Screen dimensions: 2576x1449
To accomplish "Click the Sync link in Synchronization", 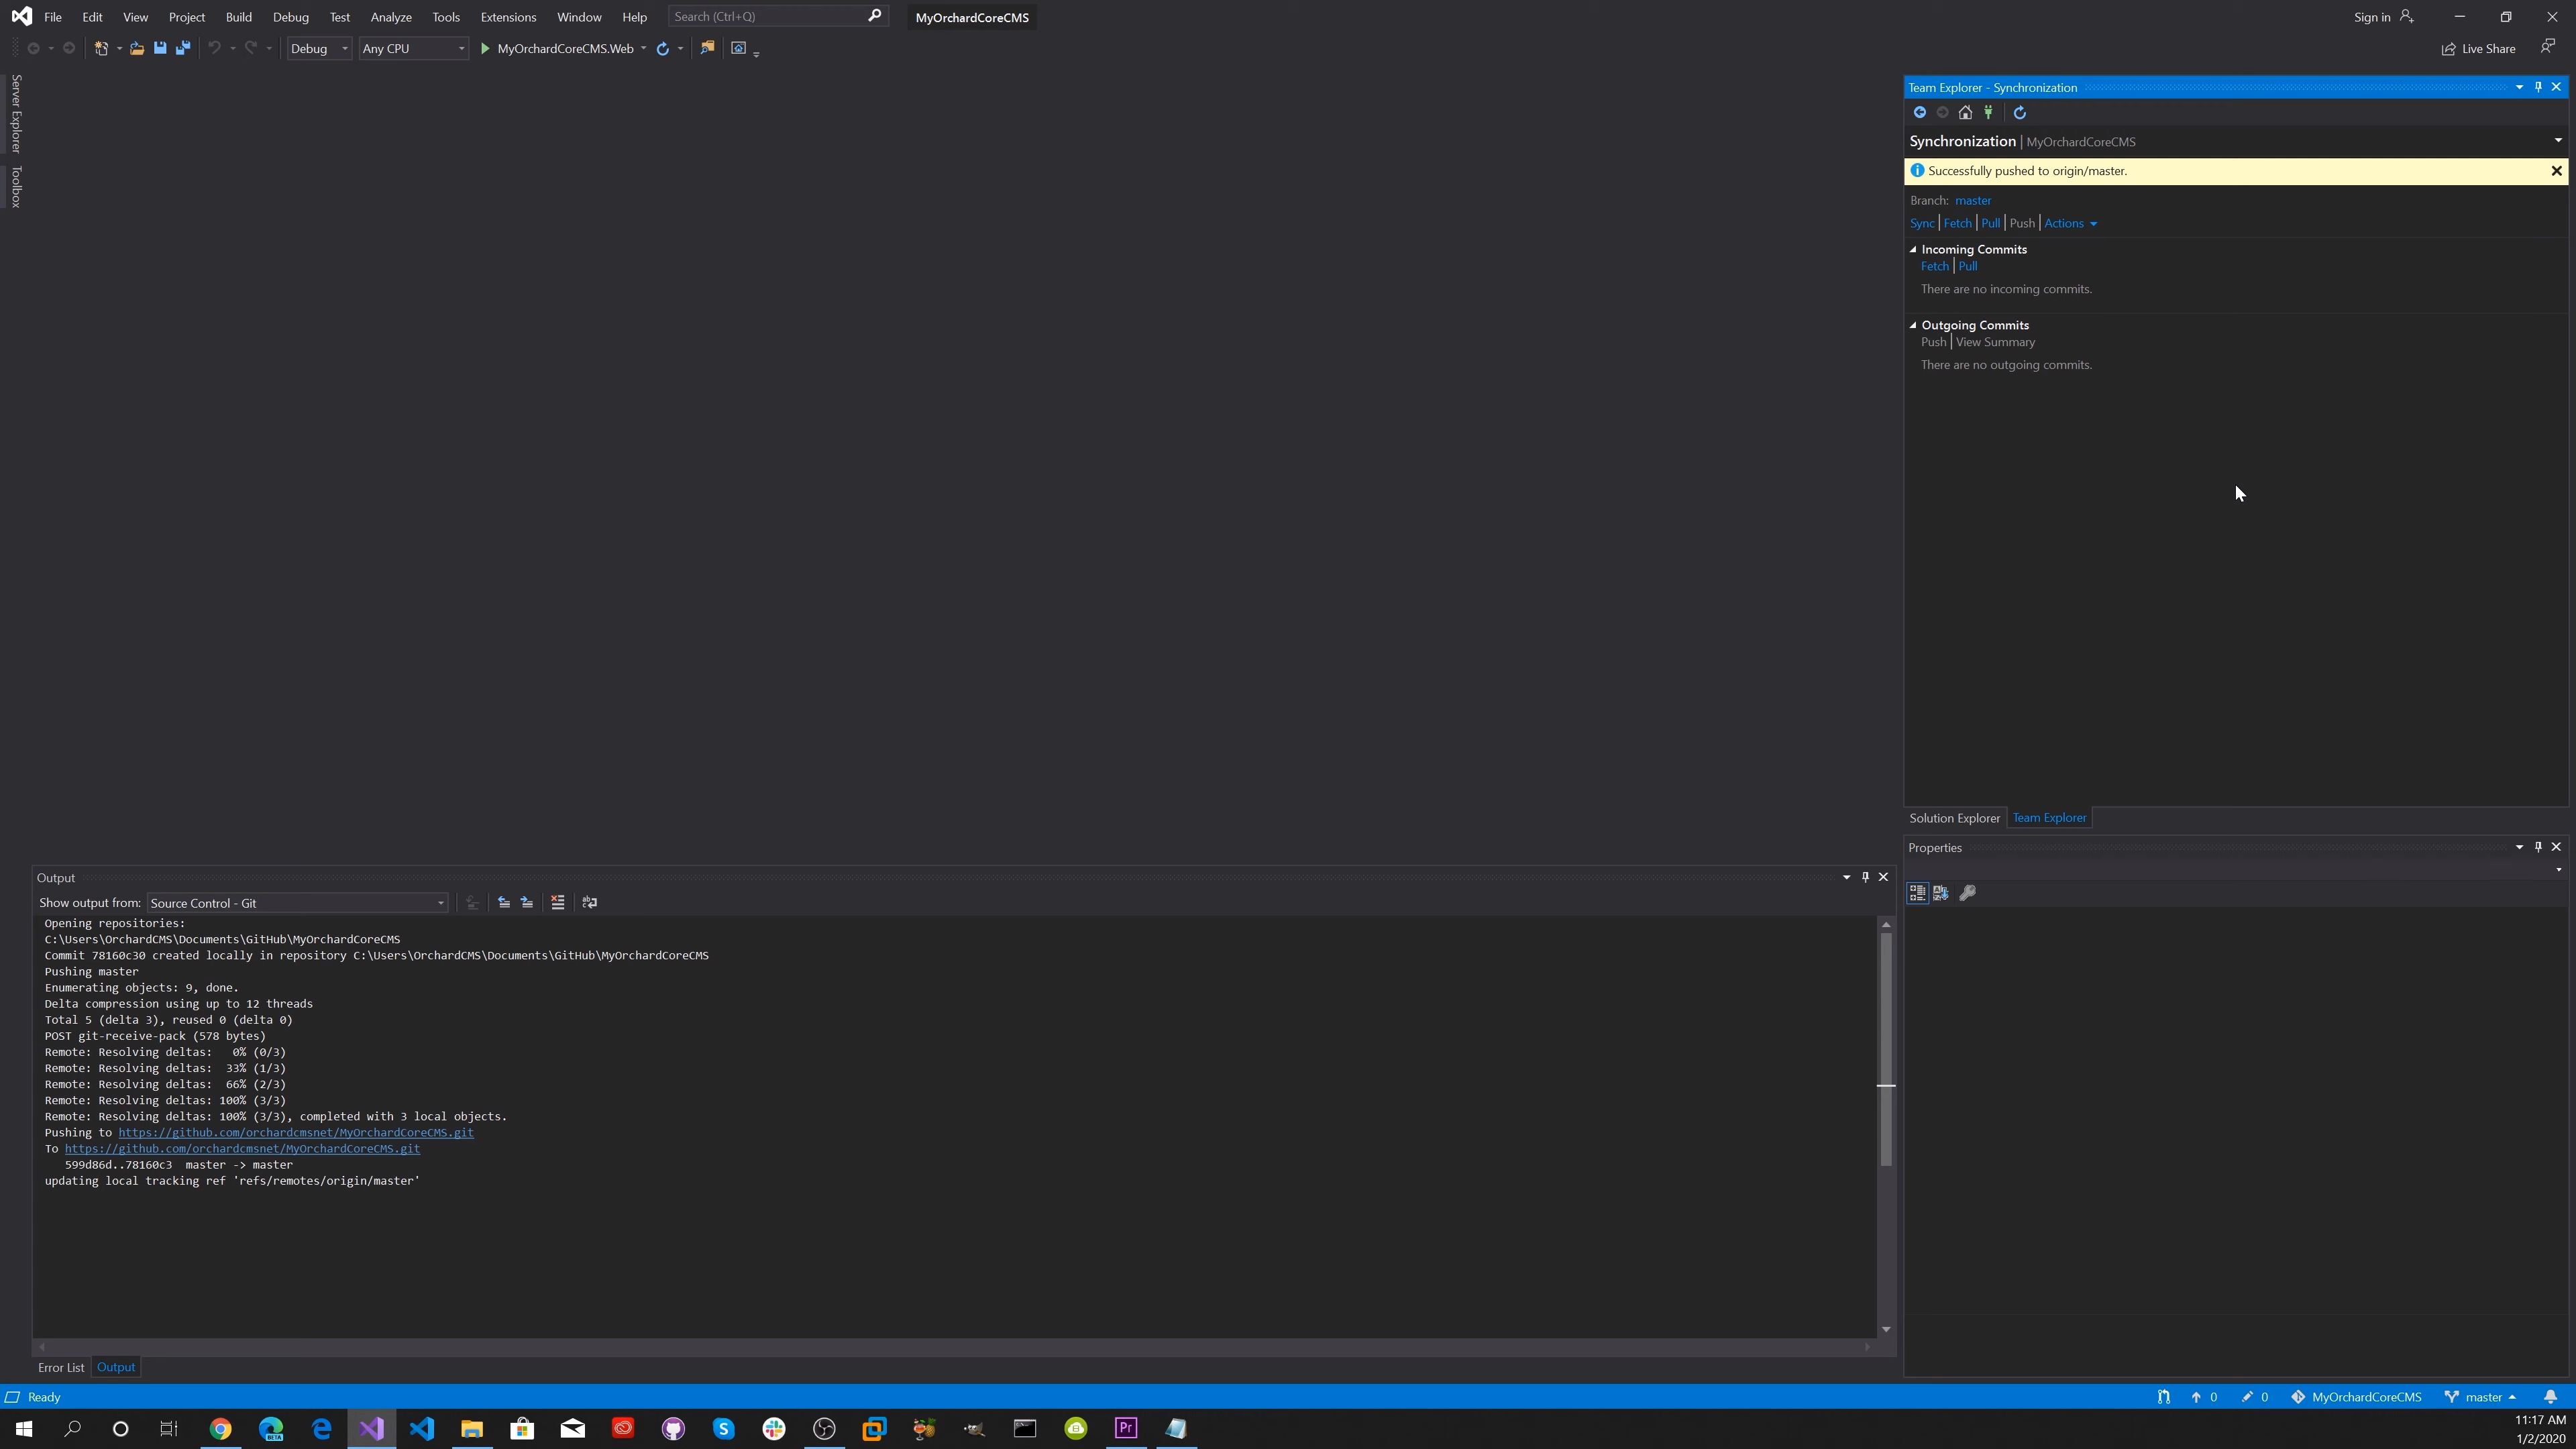I will 1921,223.
